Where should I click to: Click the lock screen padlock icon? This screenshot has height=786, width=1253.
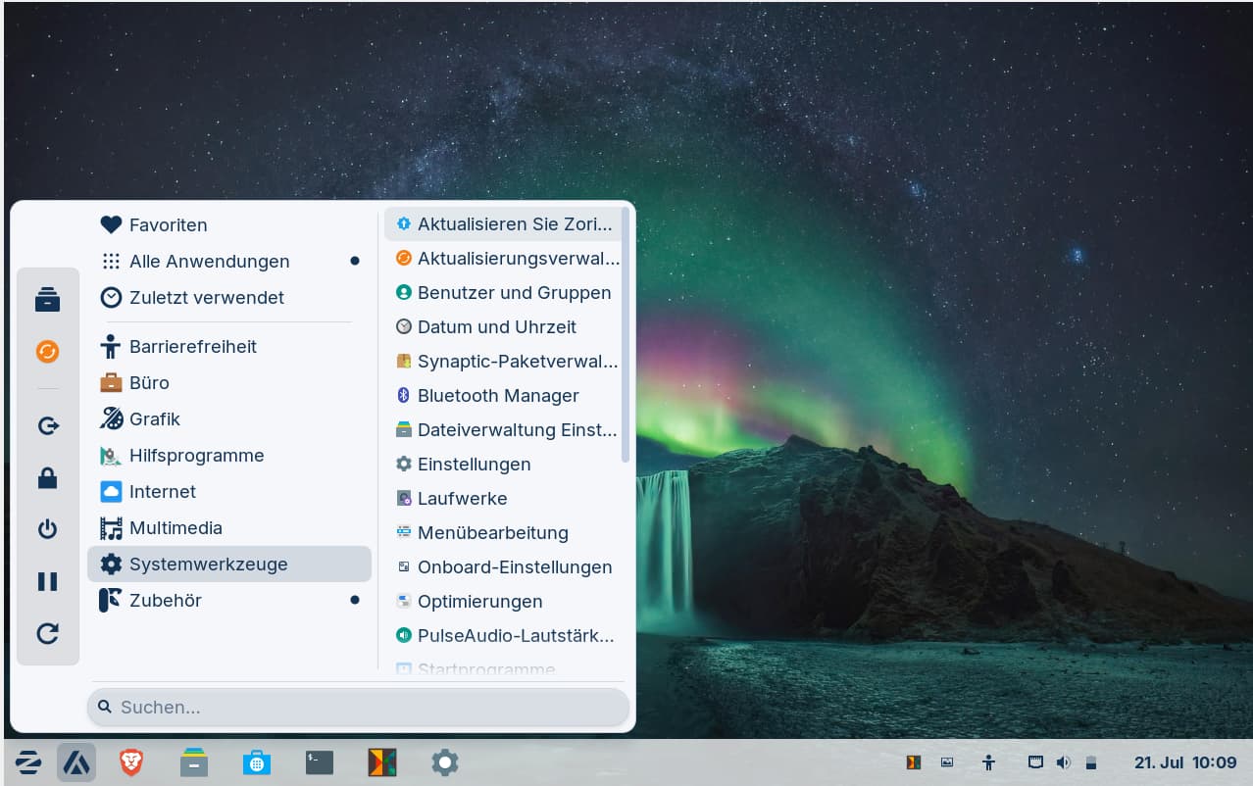pyautogui.click(x=47, y=478)
